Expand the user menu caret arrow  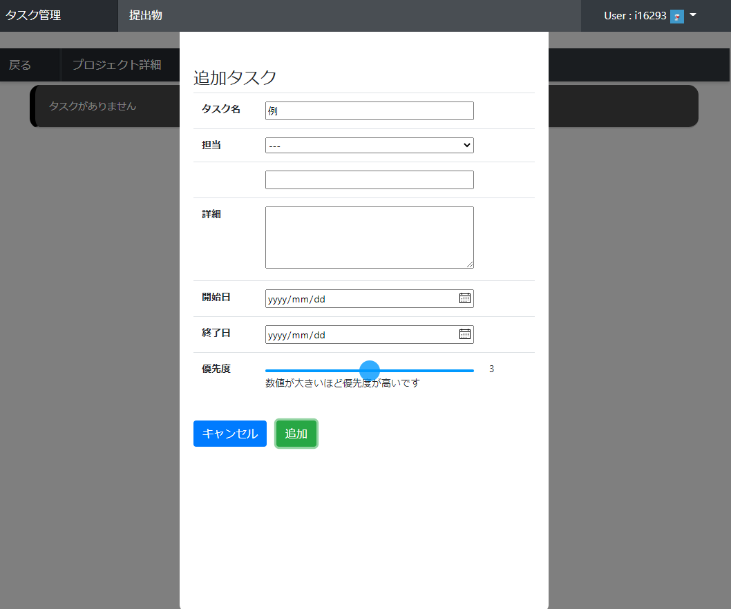pyautogui.click(x=693, y=15)
